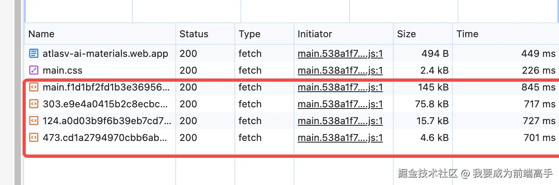The image size is (559, 185).
Task: Sort requests by the Name column
Action: 41,34
